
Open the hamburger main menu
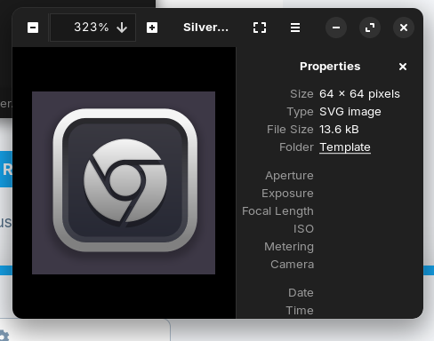(295, 28)
